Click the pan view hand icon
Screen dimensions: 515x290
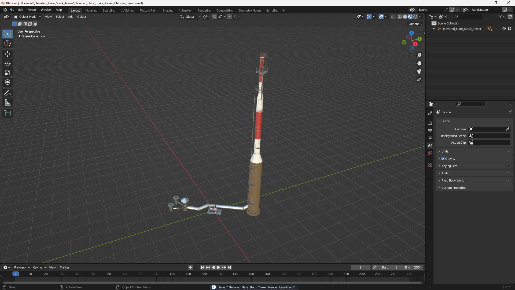419,63
